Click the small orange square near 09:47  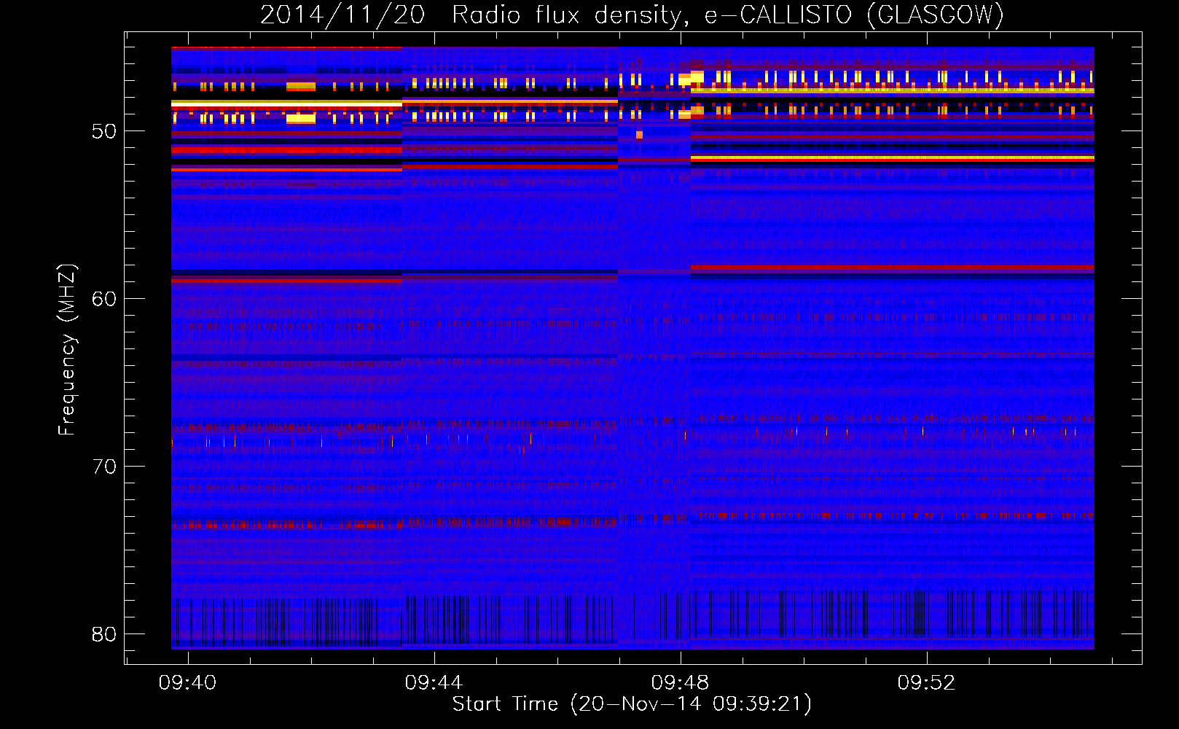point(639,135)
